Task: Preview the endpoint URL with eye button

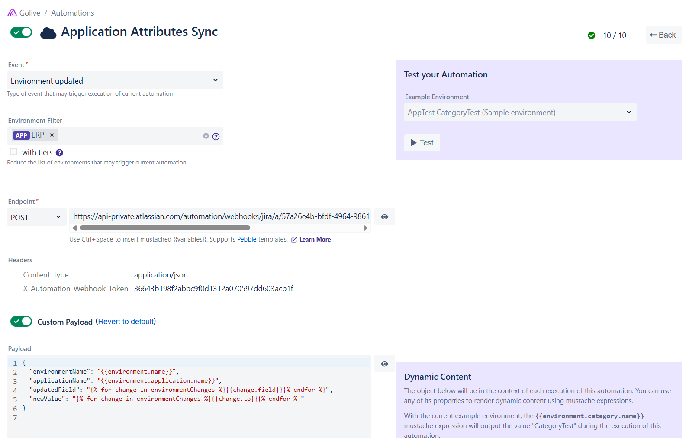Action: point(384,217)
